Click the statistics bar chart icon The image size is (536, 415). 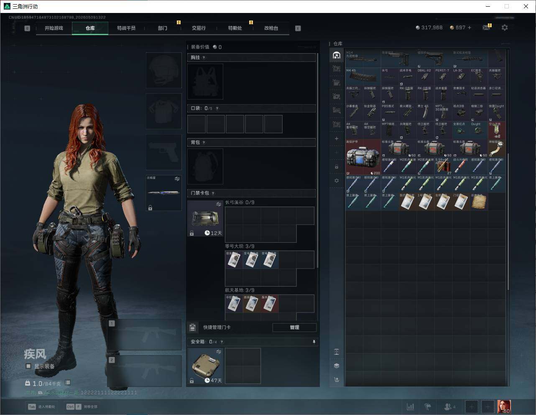coord(411,406)
